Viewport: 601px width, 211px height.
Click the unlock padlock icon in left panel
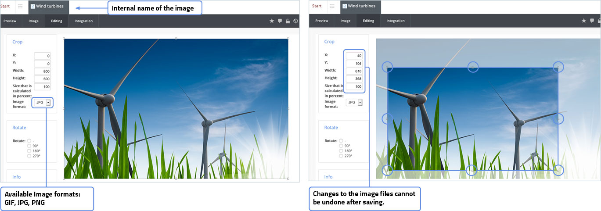point(288,21)
